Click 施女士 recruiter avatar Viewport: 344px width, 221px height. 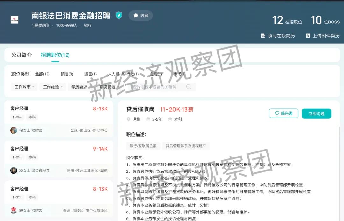click(14, 210)
